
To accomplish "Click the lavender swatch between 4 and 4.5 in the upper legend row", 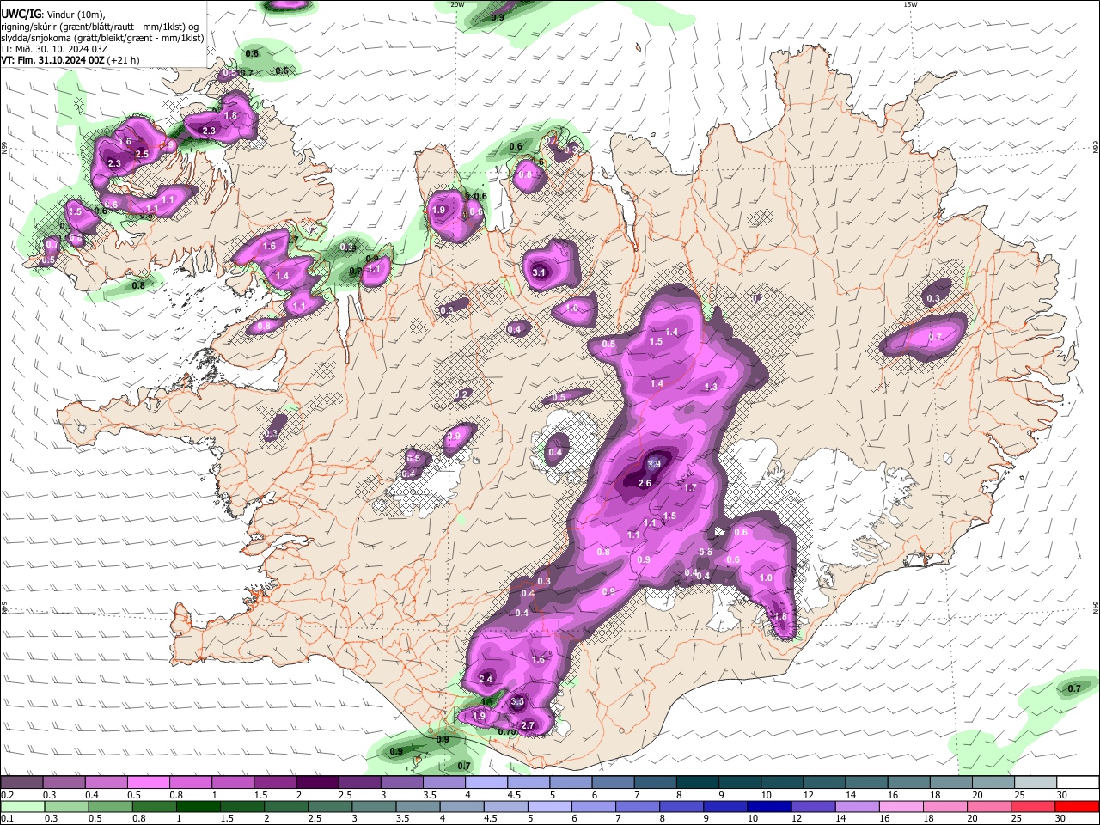I will click(x=485, y=782).
